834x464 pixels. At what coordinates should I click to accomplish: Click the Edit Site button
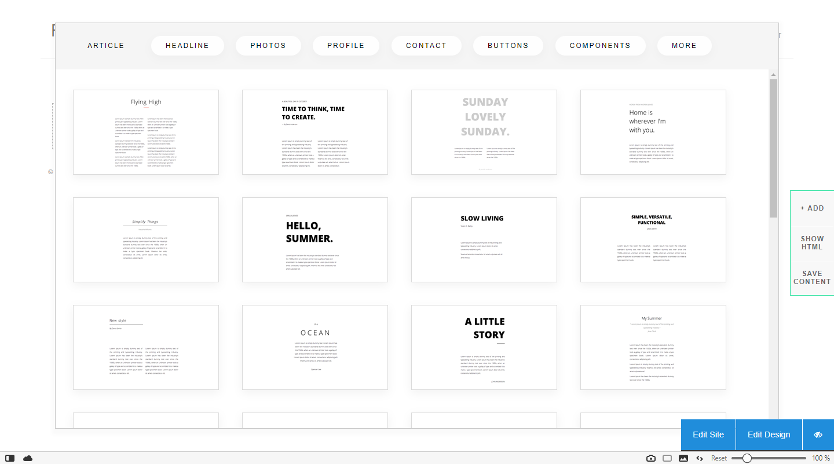[x=708, y=434]
